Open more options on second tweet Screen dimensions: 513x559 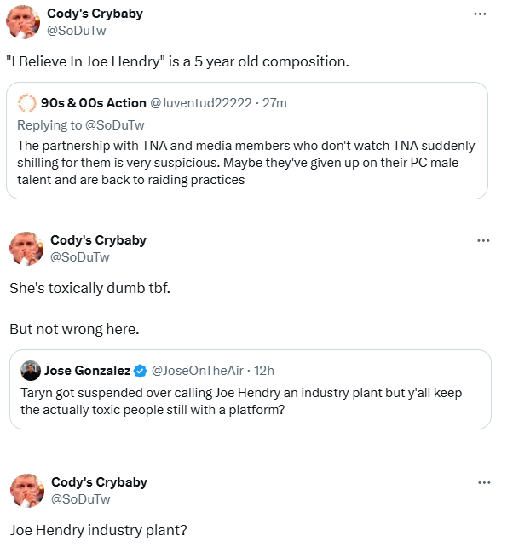(x=483, y=241)
